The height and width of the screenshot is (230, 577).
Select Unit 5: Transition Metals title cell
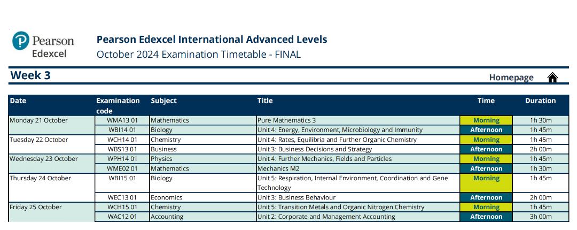(358, 207)
